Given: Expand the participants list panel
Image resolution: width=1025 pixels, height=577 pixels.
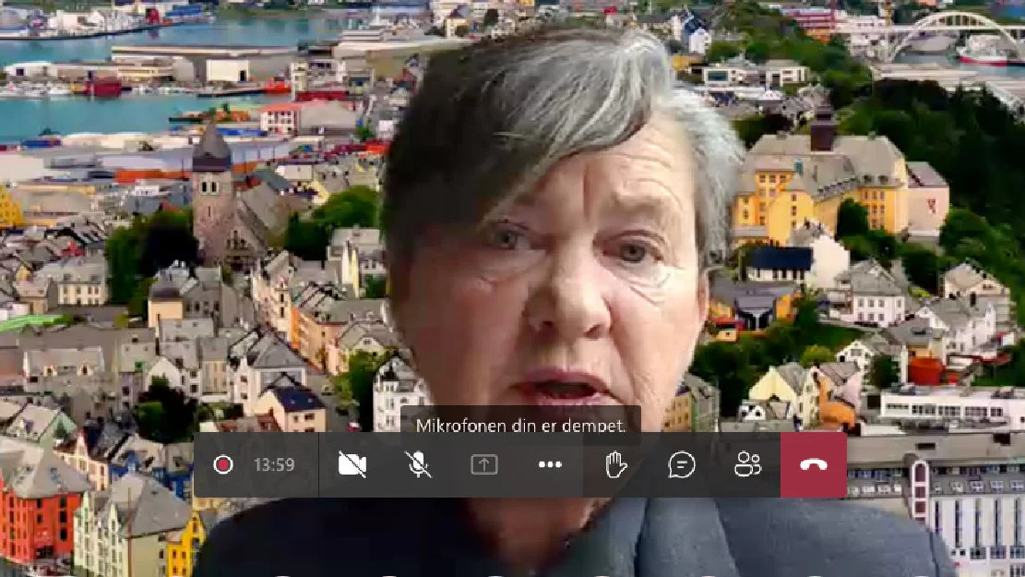Looking at the screenshot, I should click(x=746, y=464).
